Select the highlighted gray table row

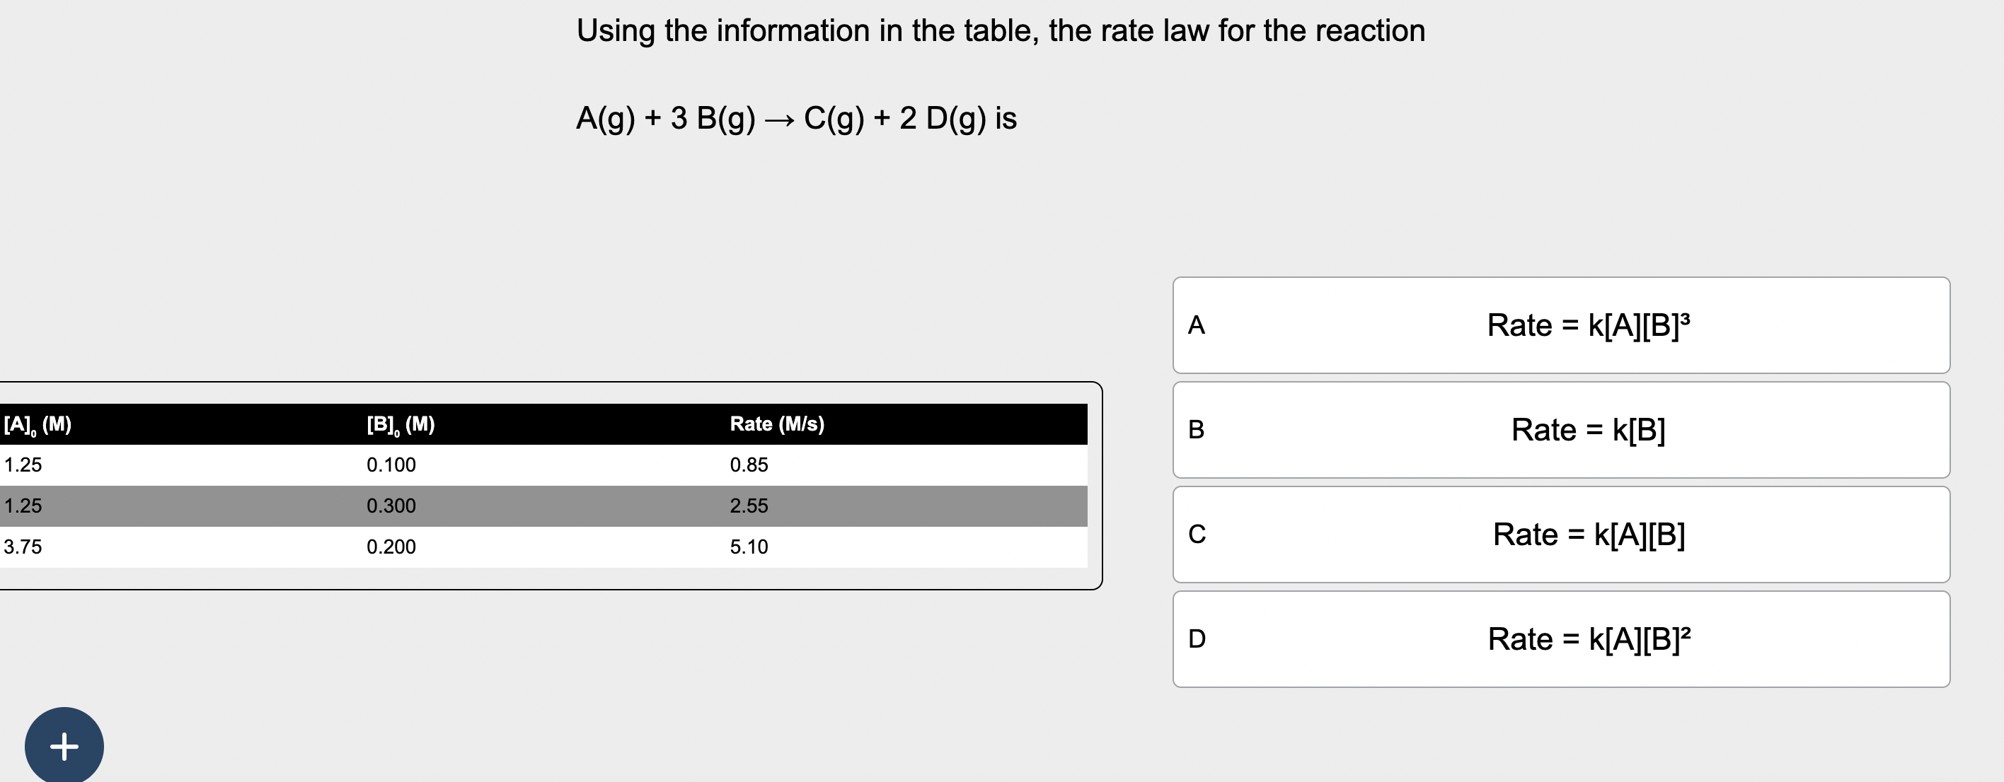click(x=545, y=506)
